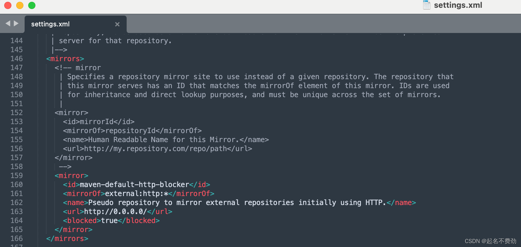Close the settings.xml tab with its X icon
The height and width of the screenshot is (247, 521).
117,24
